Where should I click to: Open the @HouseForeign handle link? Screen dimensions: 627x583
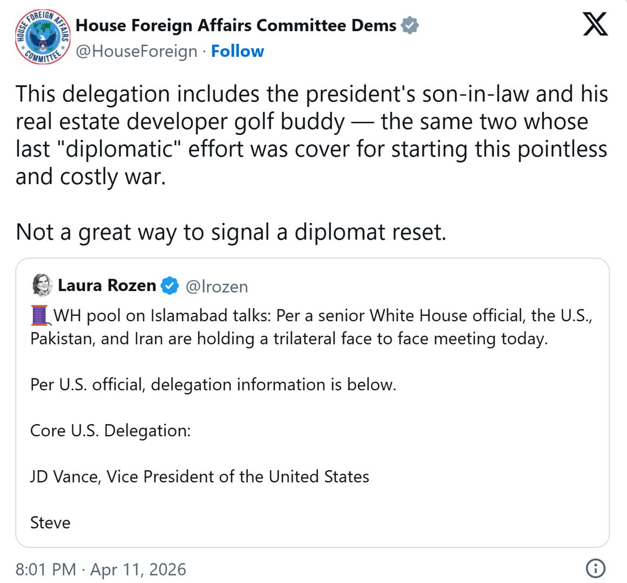point(137,51)
